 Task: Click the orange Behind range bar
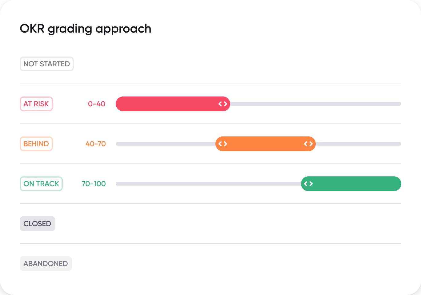[265, 144]
